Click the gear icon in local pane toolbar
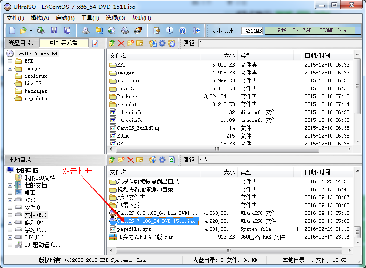The width and height of the screenshot is (366, 268). [162, 160]
